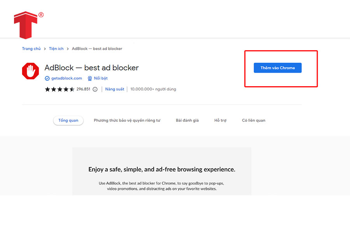Open the Bài đánh giá tab

click(187, 120)
